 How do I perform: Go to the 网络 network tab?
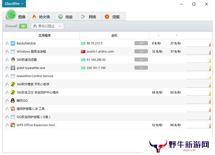pos(90,16)
